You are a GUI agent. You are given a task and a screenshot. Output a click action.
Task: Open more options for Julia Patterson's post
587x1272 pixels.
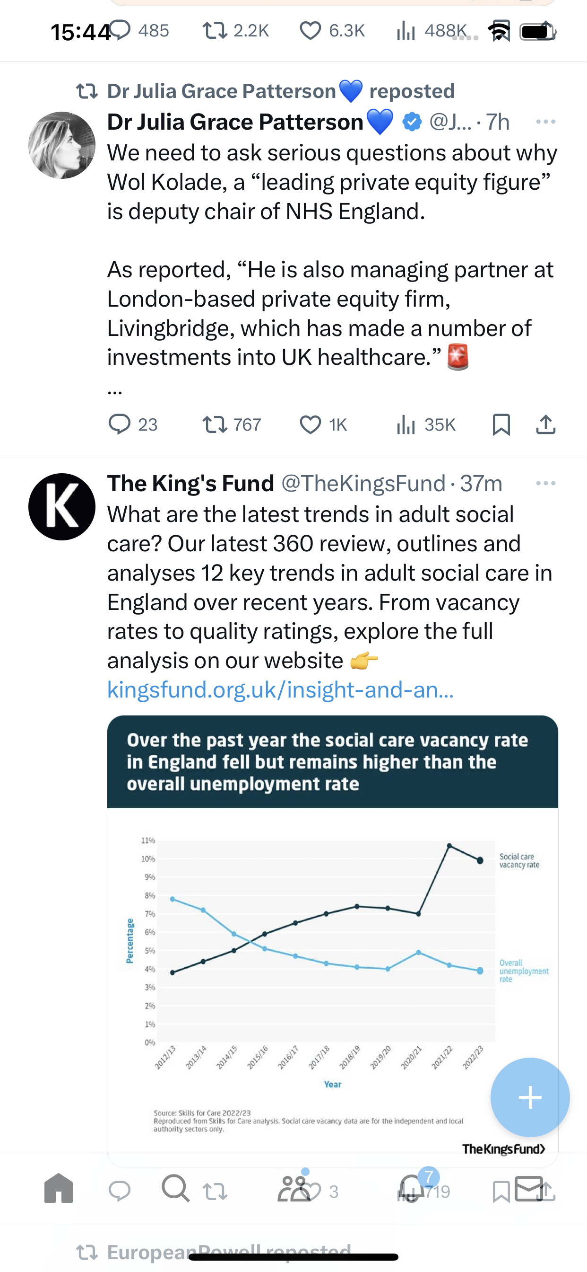pyautogui.click(x=545, y=122)
